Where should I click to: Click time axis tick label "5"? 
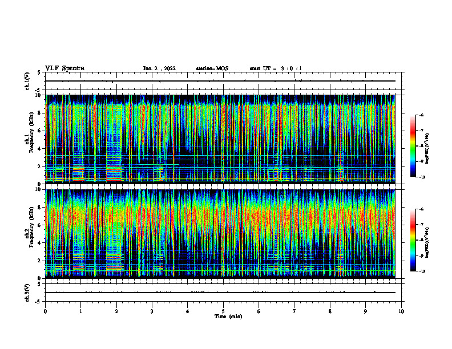point(223,311)
